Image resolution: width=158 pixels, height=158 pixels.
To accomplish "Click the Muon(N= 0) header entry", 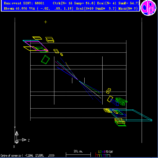I will point(128,9).
